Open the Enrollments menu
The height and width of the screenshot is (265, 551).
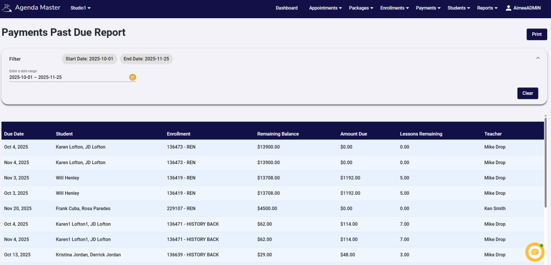pos(394,8)
